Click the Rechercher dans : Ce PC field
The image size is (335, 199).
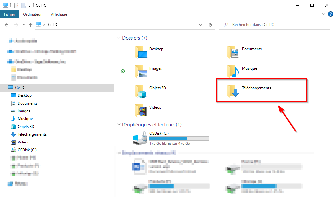275,25
